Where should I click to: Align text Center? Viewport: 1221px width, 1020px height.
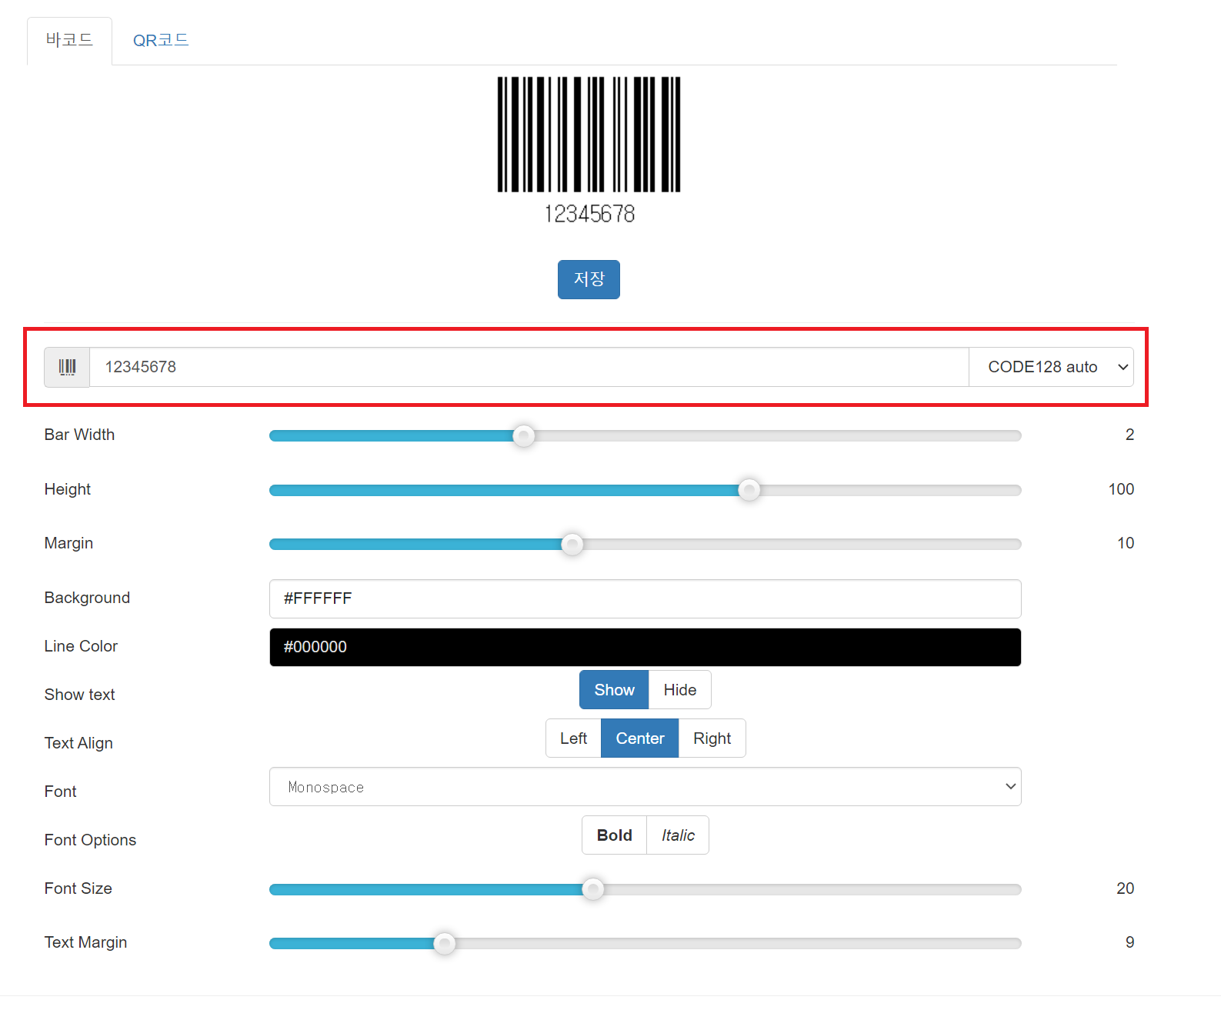coord(640,738)
